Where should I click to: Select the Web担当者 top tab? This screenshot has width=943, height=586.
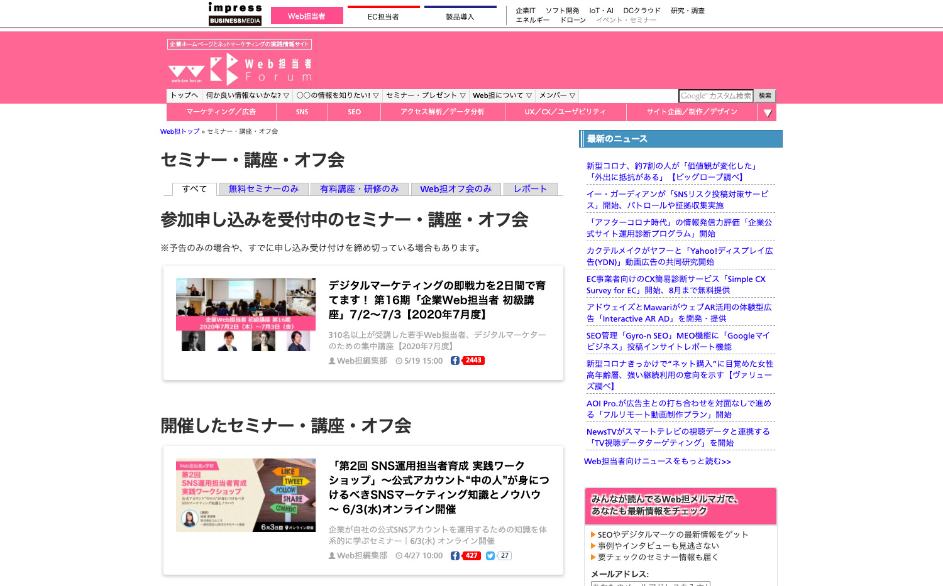(307, 16)
